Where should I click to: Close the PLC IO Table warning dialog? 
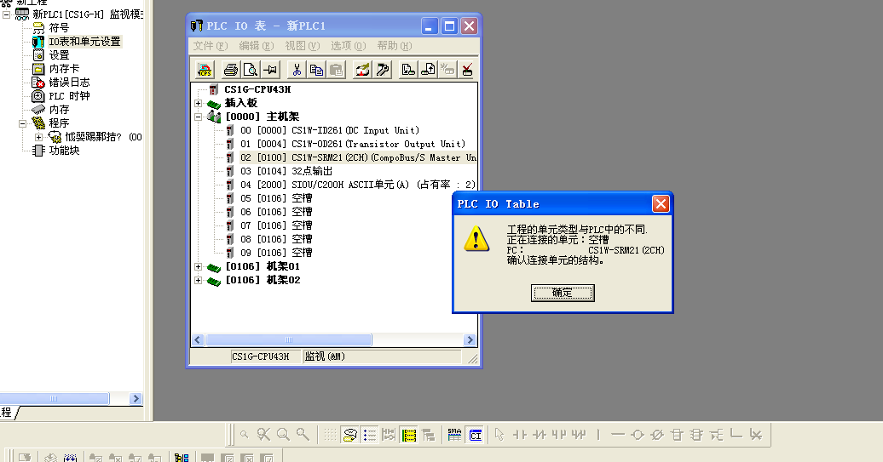tap(661, 204)
